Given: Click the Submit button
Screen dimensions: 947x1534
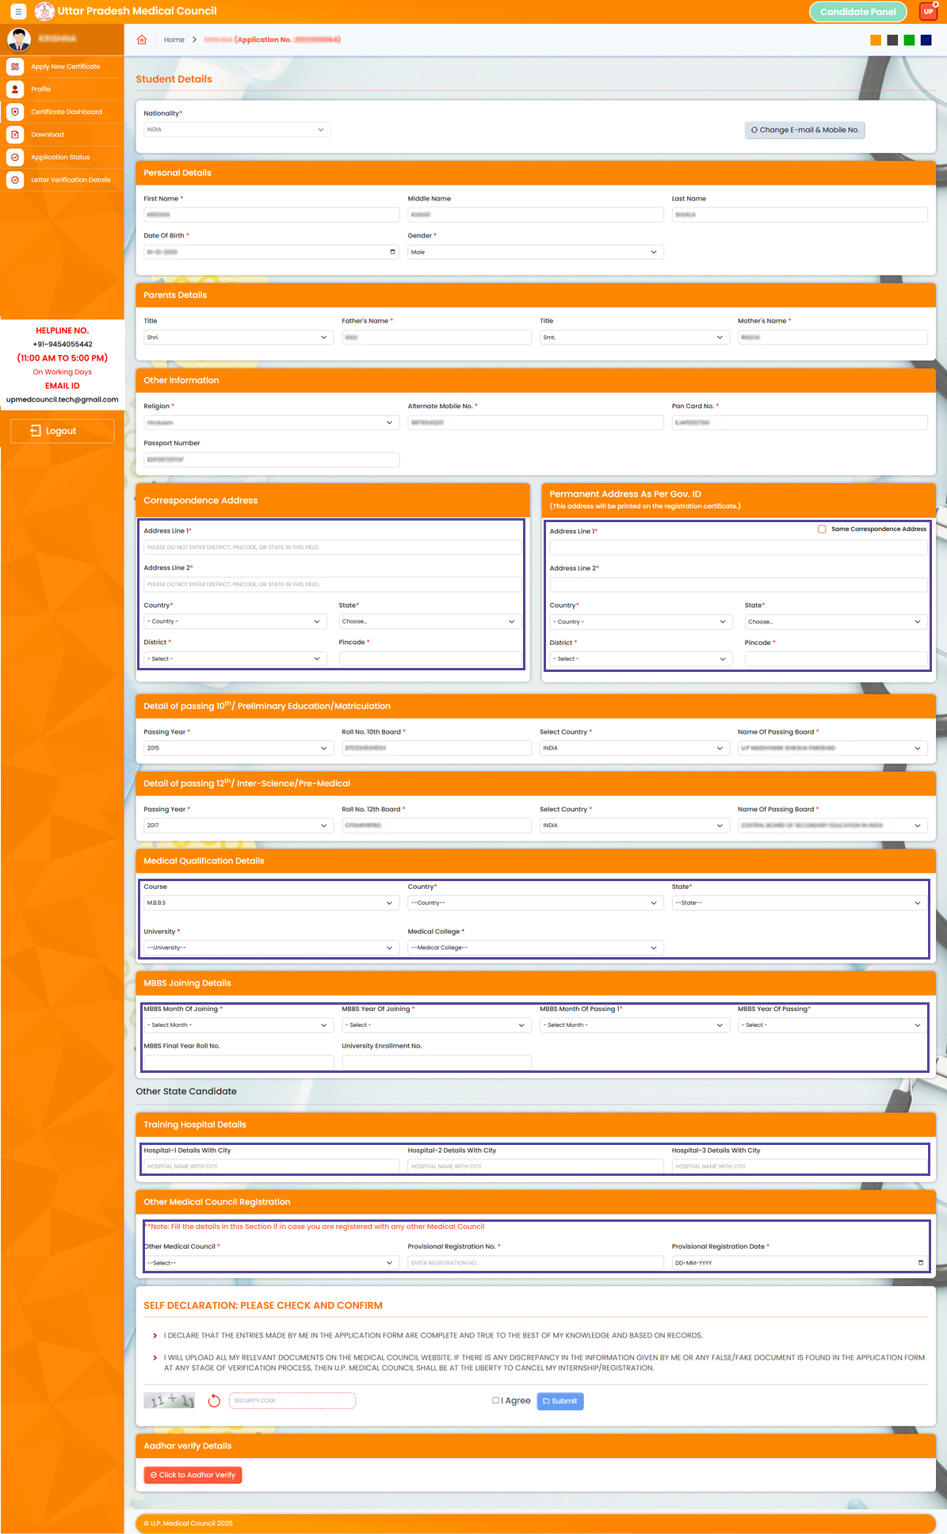Looking at the screenshot, I should [560, 1401].
